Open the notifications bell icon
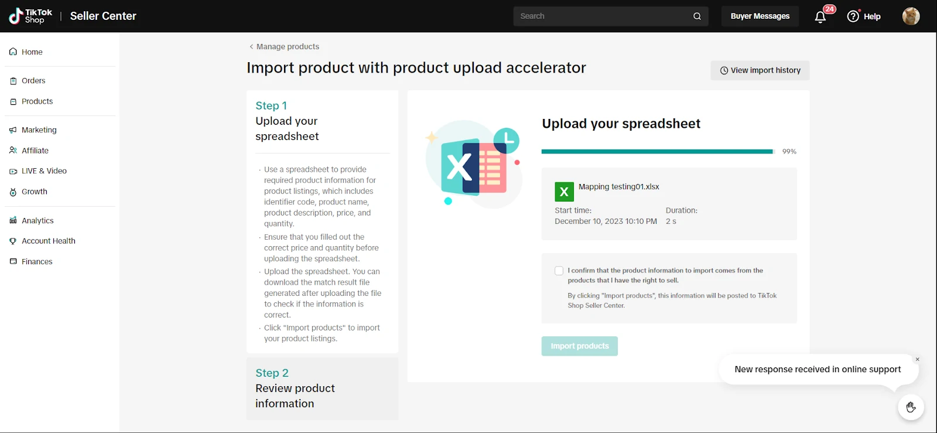Viewport: 937px width, 433px height. [820, 16]
